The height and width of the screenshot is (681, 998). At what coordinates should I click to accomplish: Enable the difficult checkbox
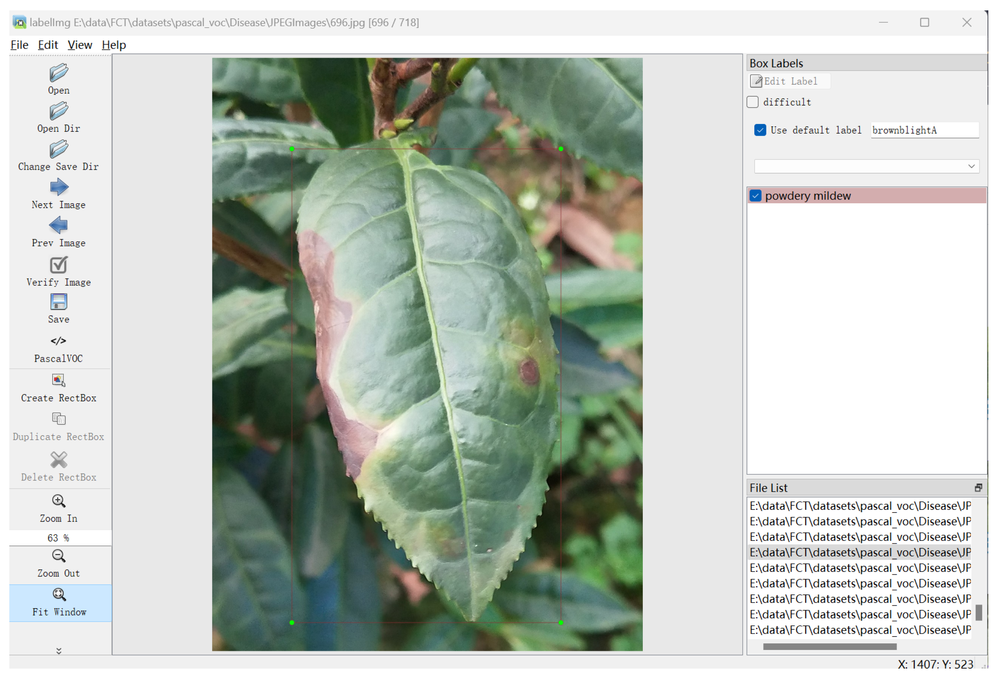pos(752,102)
